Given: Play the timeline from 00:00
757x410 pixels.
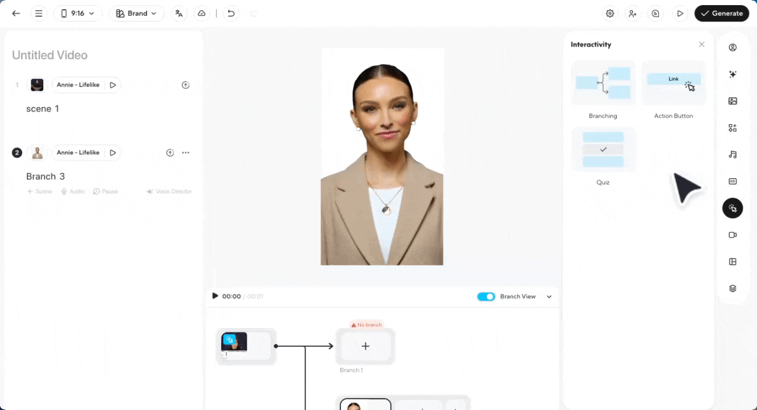Looking at the screenshot, I should (x=215, y=296).
